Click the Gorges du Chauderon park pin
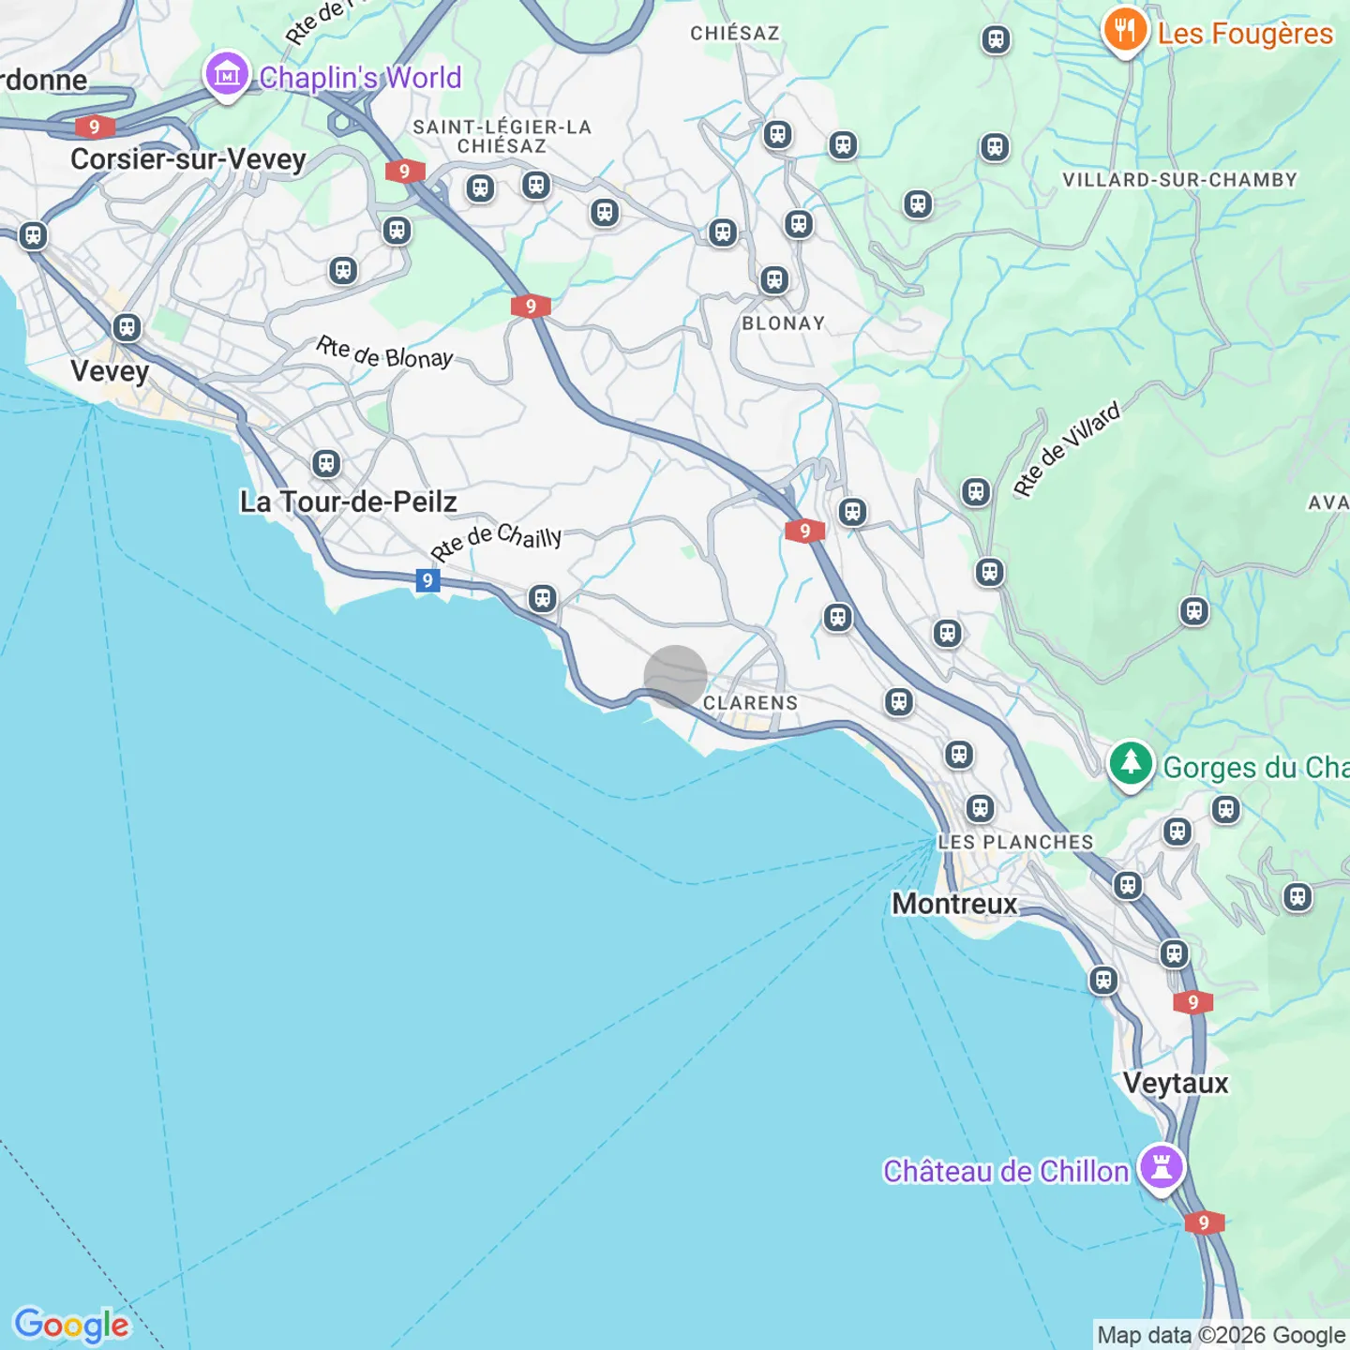The width and height of the screenshot is (1350, 1350). coord(1131,765)
